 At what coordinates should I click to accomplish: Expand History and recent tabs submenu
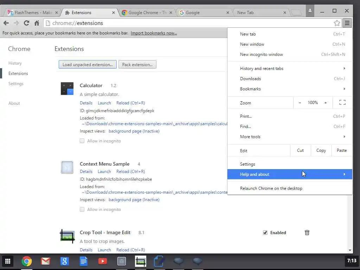point(290,69)
